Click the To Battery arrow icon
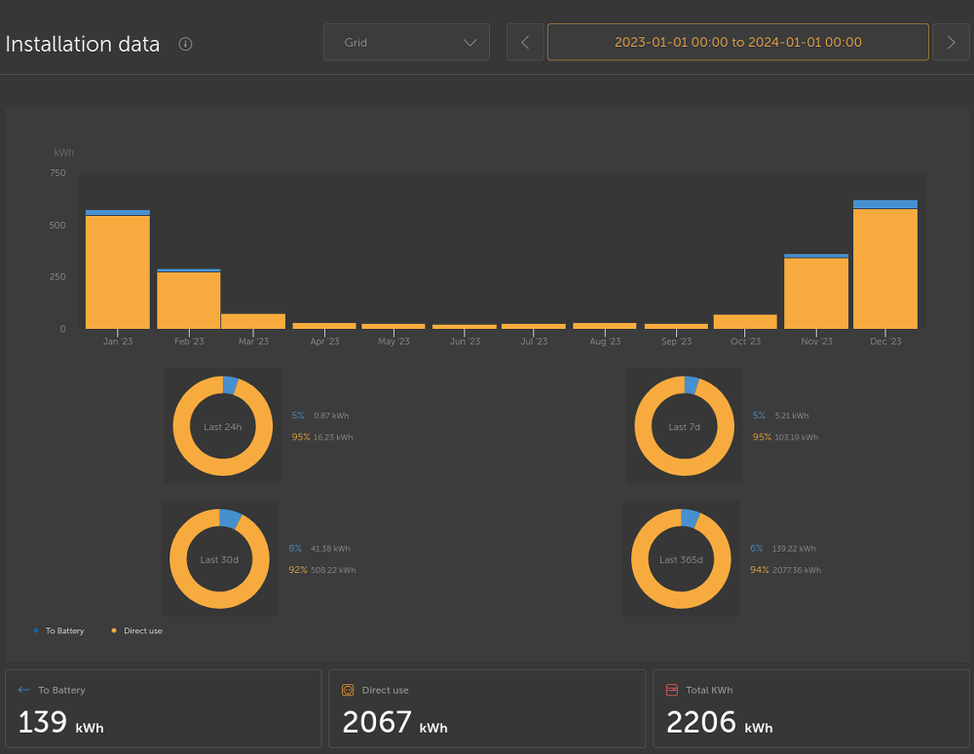 click(x=24, y=690)
